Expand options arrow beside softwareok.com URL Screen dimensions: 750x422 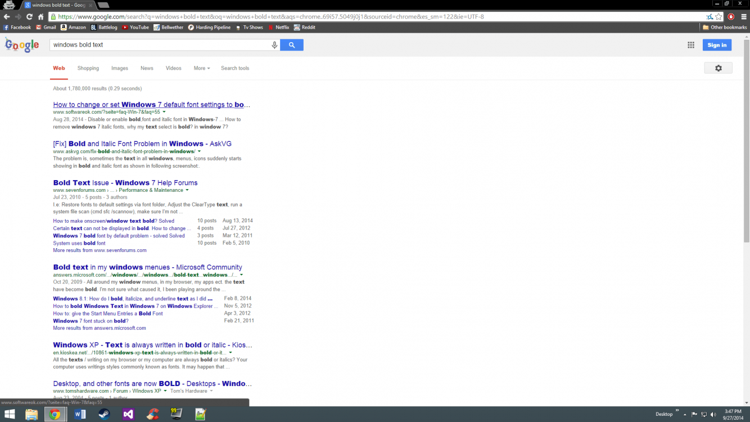tap(164, 112)
